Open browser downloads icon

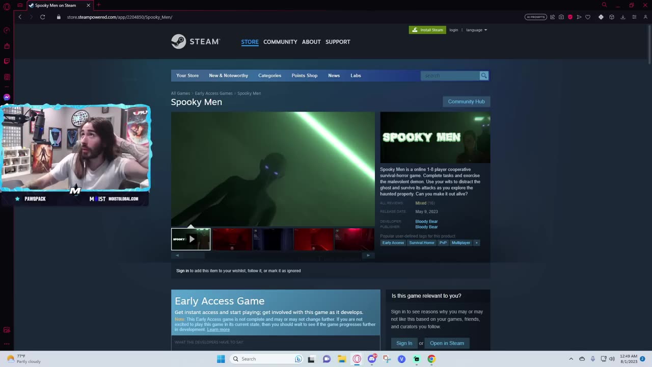622,17
